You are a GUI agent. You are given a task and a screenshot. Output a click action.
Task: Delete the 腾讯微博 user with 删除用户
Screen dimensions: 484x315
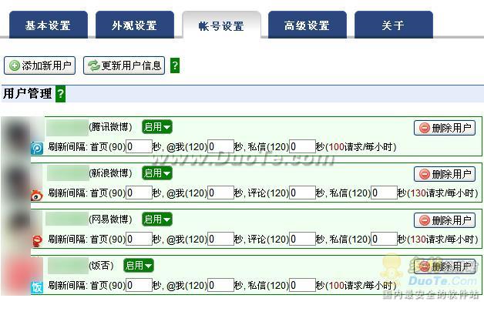pos(445,128)
